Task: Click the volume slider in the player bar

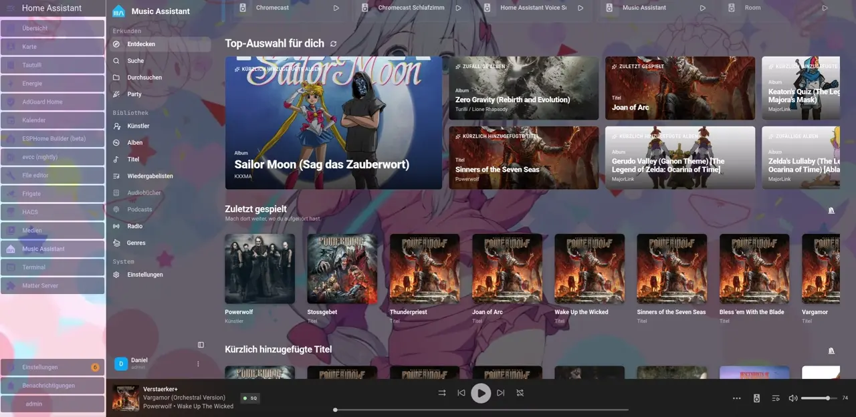Action: [x=819, y=398]
